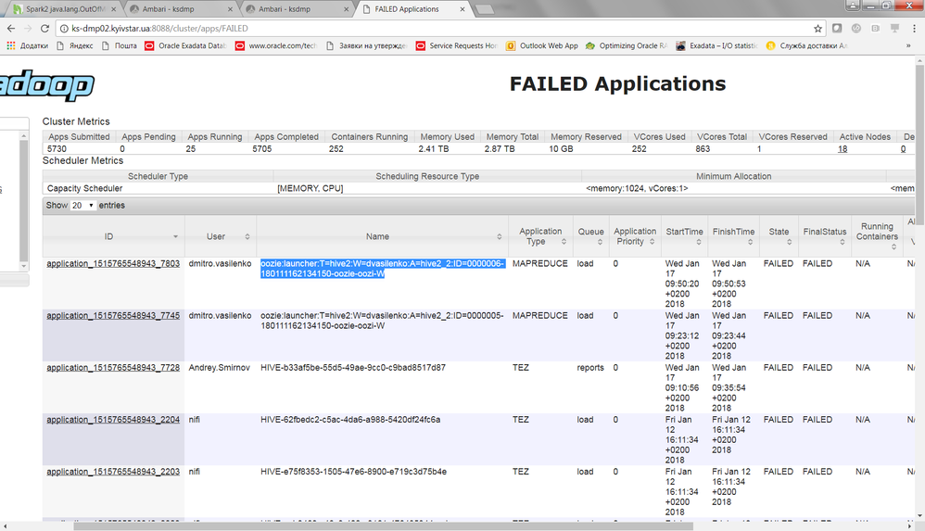Click the highlighted oozie launcher ID=0000006 name
Screen dimensions: 925x531
[382, 269]
